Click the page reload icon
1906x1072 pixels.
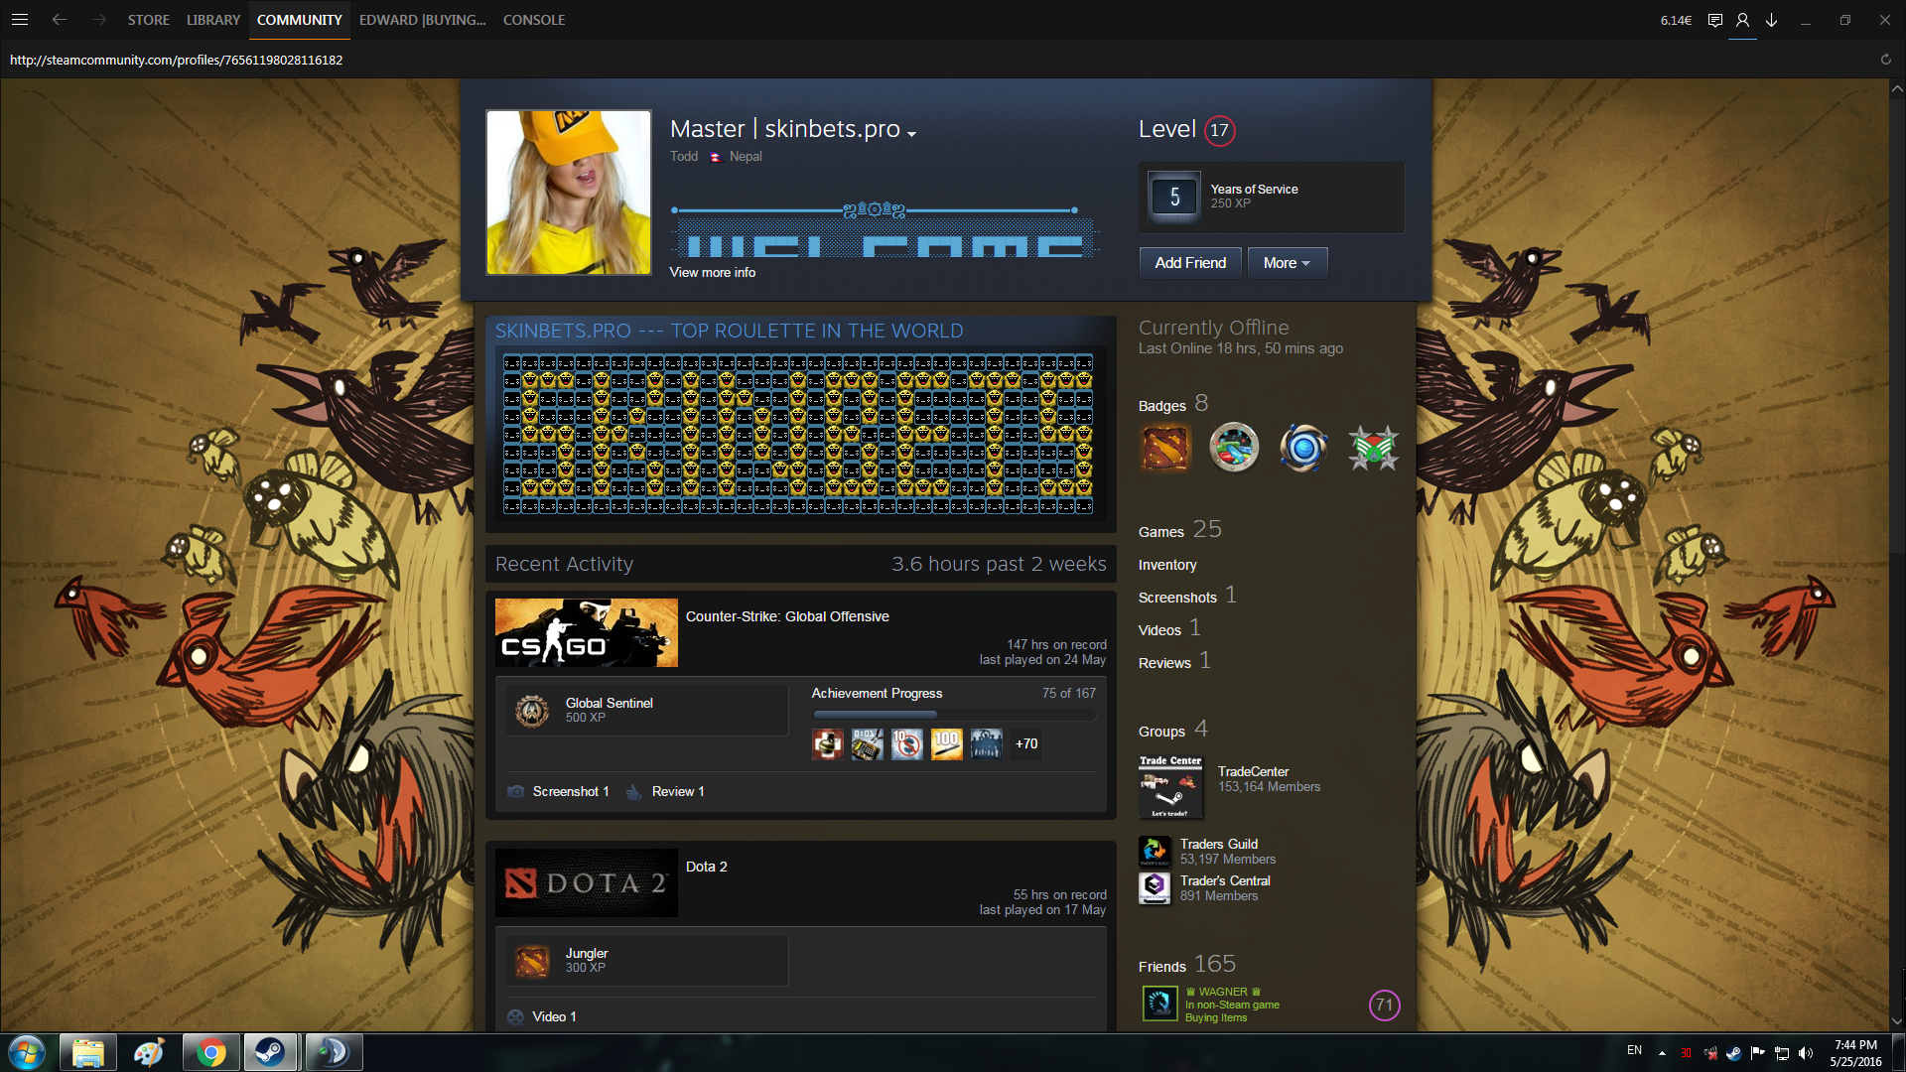coord(1885,60)
